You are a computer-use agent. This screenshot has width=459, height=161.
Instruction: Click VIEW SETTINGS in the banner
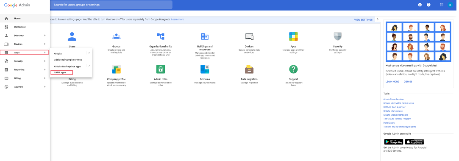363,19
